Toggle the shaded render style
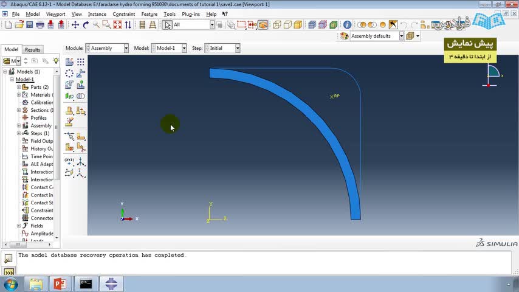The width and height of the screenshot is (519, 292). pyautogui.click(x=298, y=25)
